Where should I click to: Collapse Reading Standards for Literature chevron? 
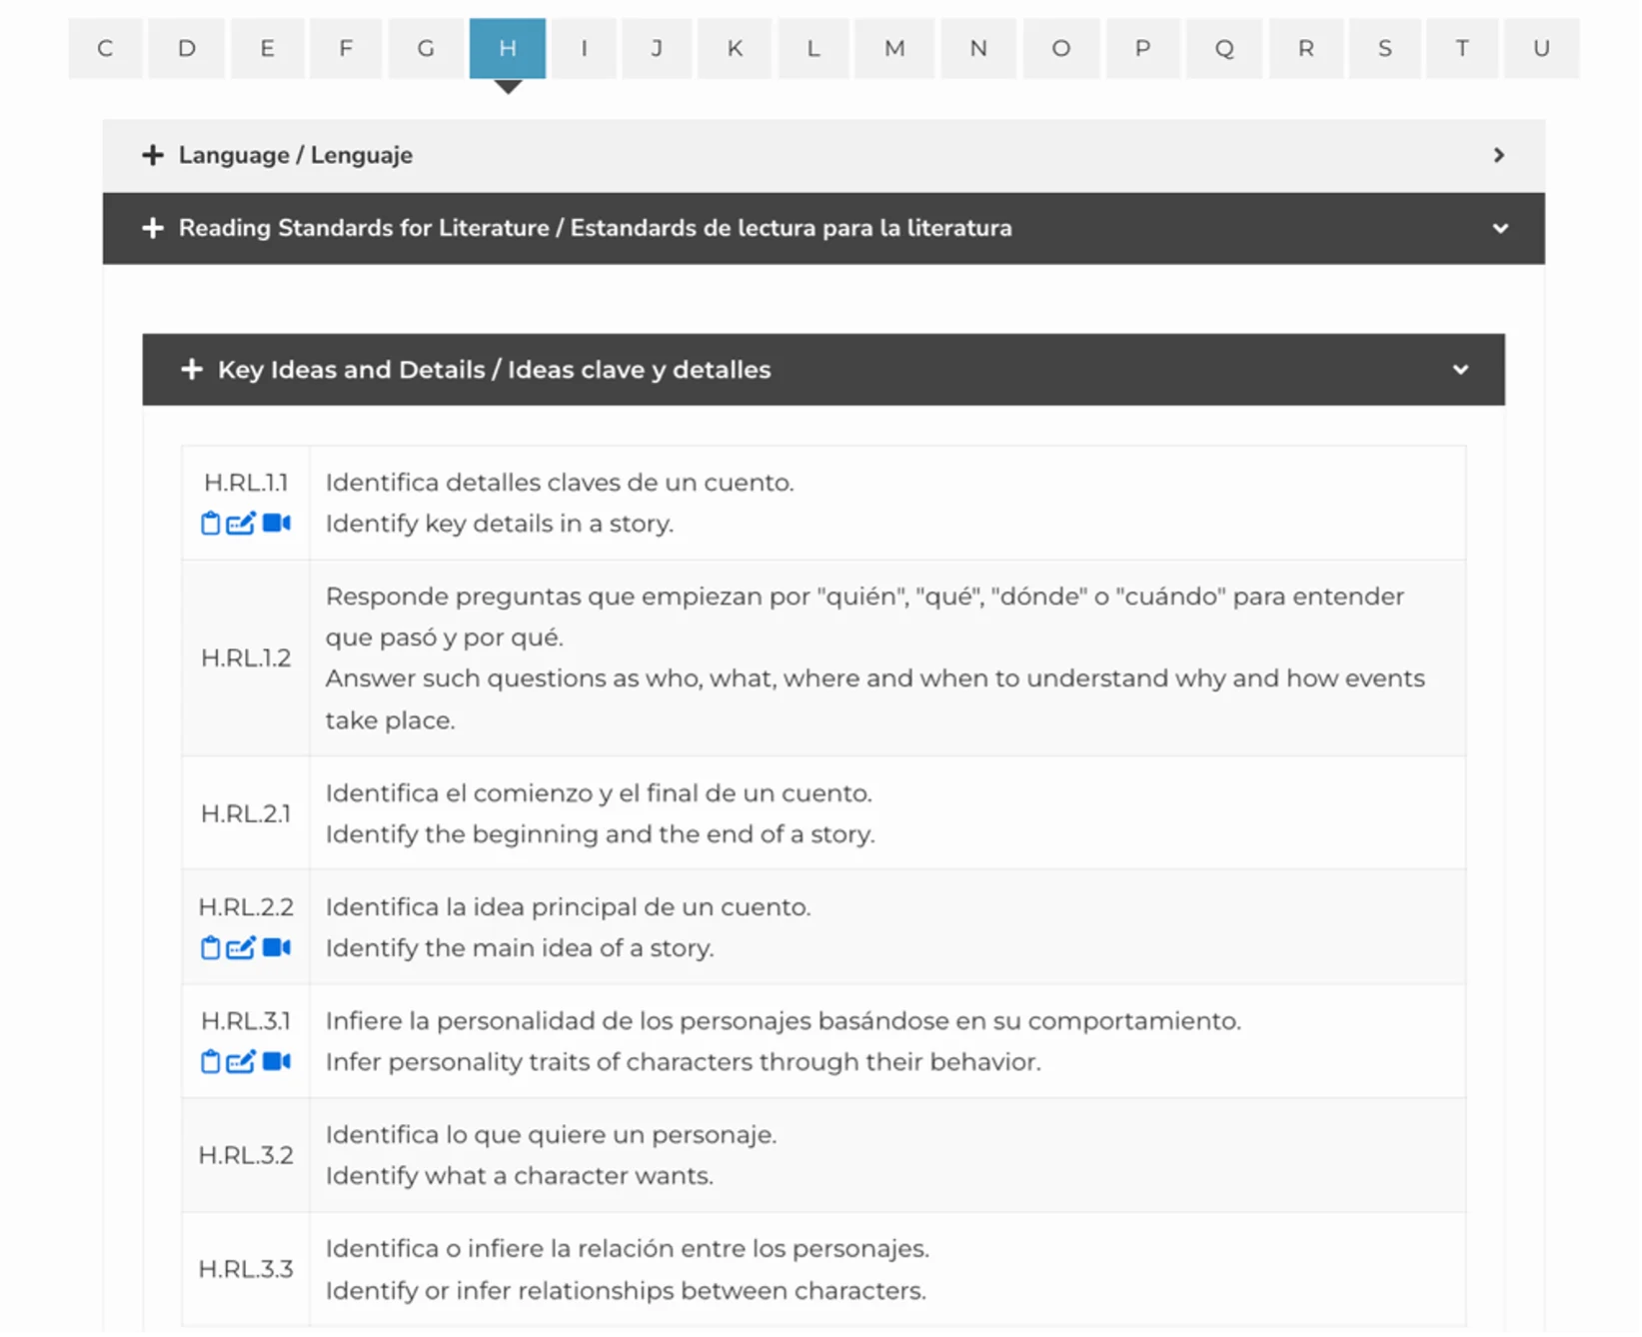[1501, 229]
